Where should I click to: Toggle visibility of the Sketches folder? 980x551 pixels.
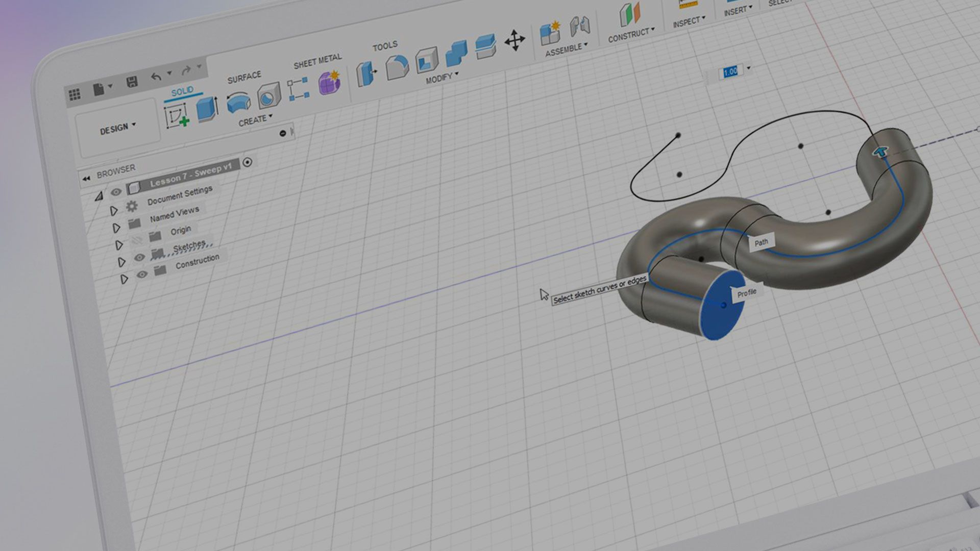click(x=140, y=257)
